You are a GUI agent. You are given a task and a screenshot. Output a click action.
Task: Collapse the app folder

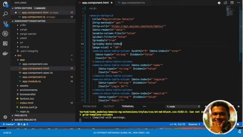[x=22, y=60]
